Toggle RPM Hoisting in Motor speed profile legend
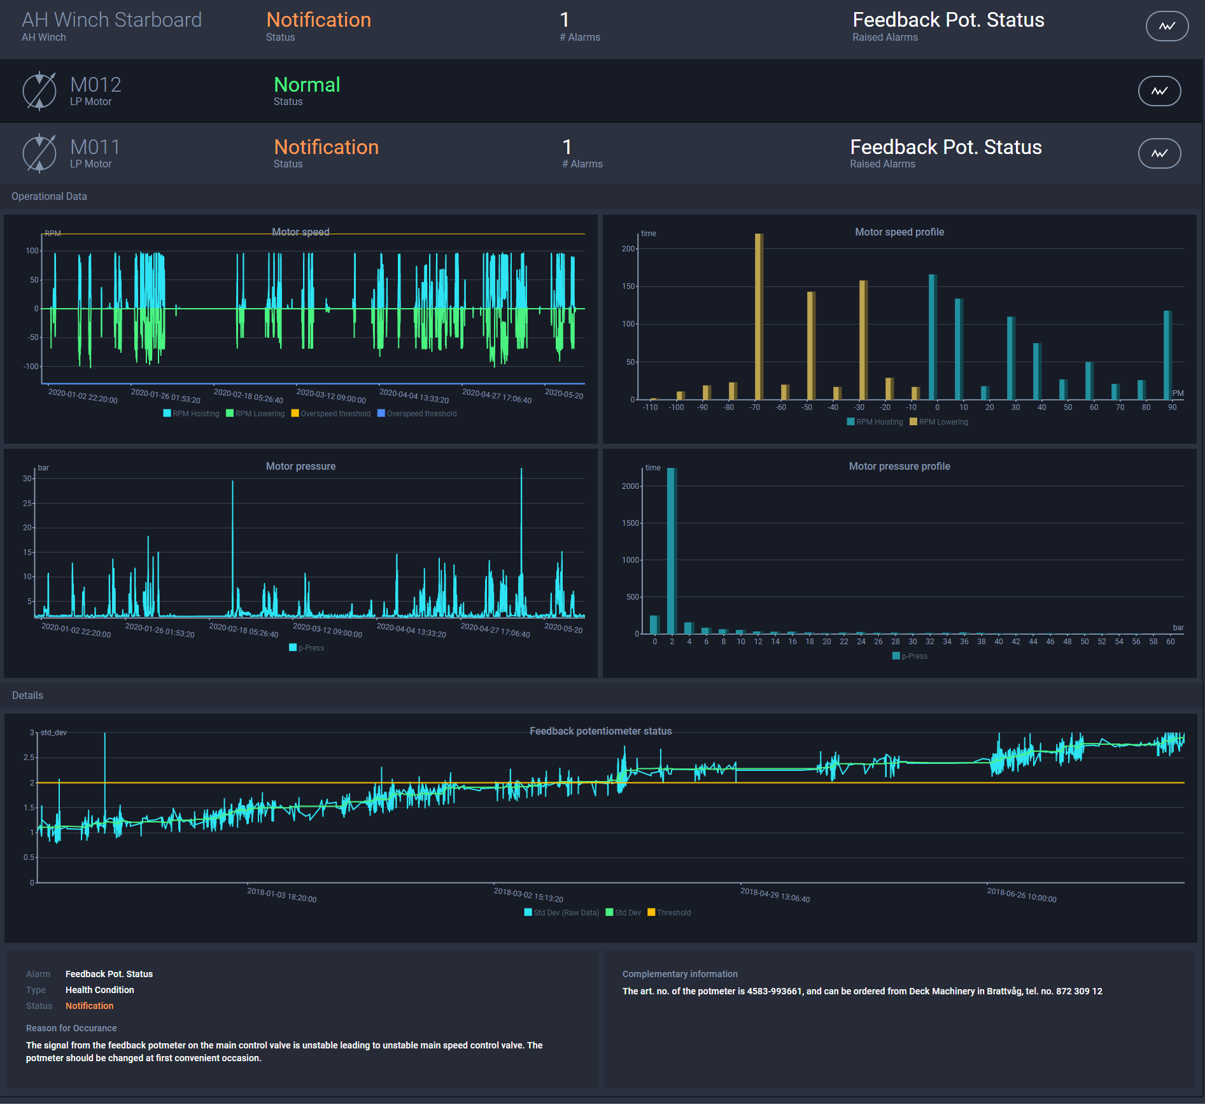Screen dimensions: 1205x1107 [x=875, y=422]
